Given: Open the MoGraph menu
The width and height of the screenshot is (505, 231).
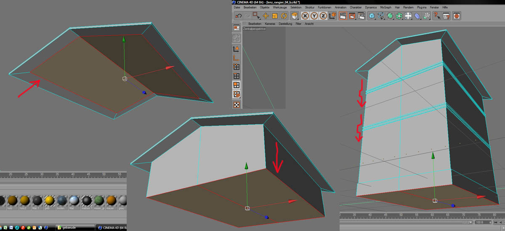Looking at the screenshot, I should pyautogui.click(x=385, y=8).
